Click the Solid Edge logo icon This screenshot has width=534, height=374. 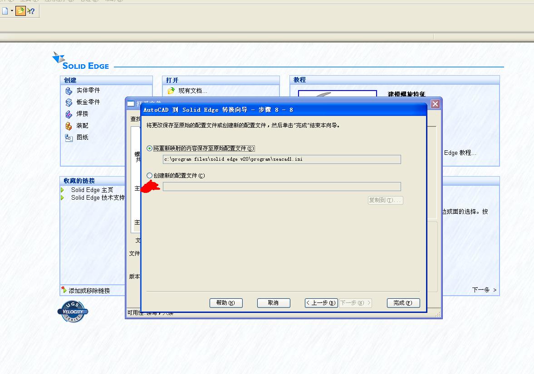pos(58,57)
